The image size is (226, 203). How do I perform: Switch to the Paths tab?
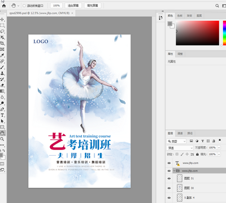190,133
